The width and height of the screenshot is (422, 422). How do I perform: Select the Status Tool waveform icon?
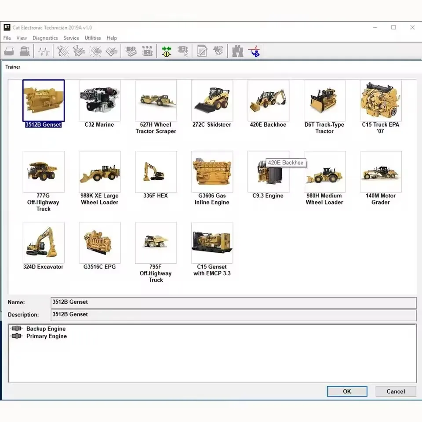[44, 51]
